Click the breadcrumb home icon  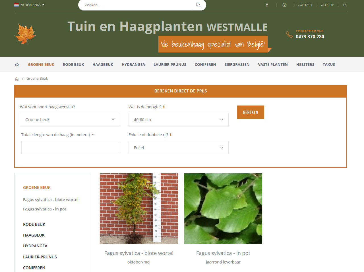(x=17, y=79)
